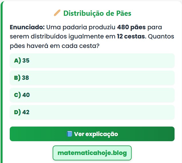182x163 pixels.
Task: Click the blue book icon
Action: [x=69, y=134]
